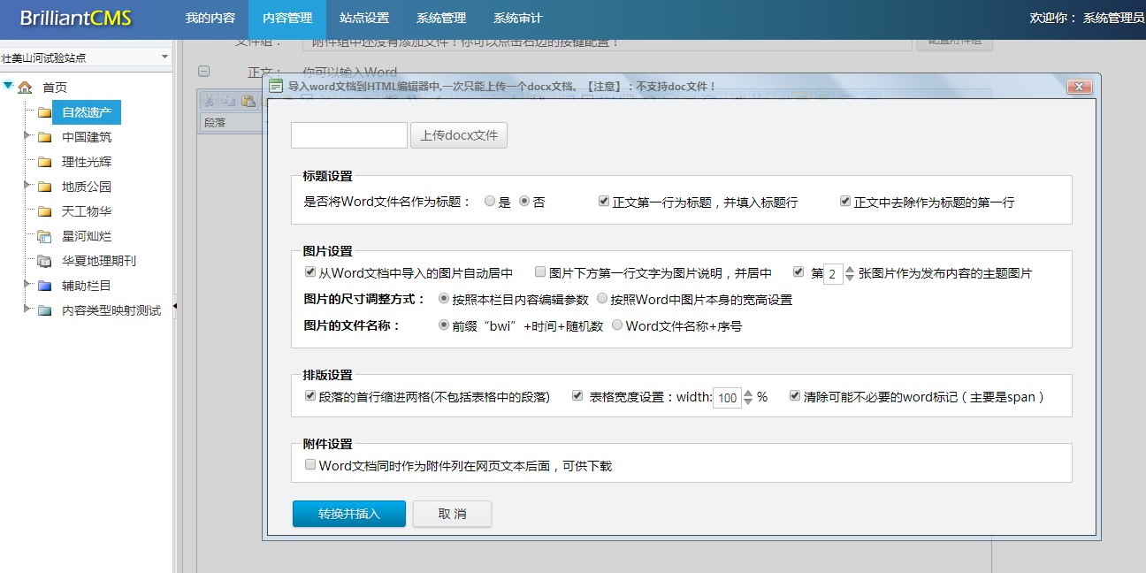This screenshot has height=573, width=1146.
Task: Click the cut scissors icon in editor toolbar
Action: [209, 101]
